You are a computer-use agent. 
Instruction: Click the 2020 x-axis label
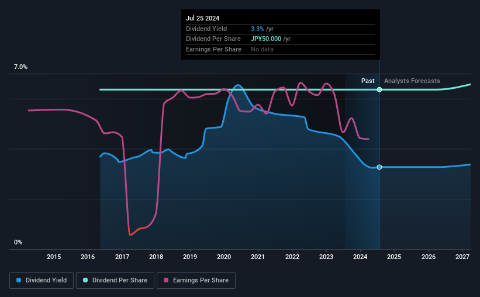(x=224, y=257)
